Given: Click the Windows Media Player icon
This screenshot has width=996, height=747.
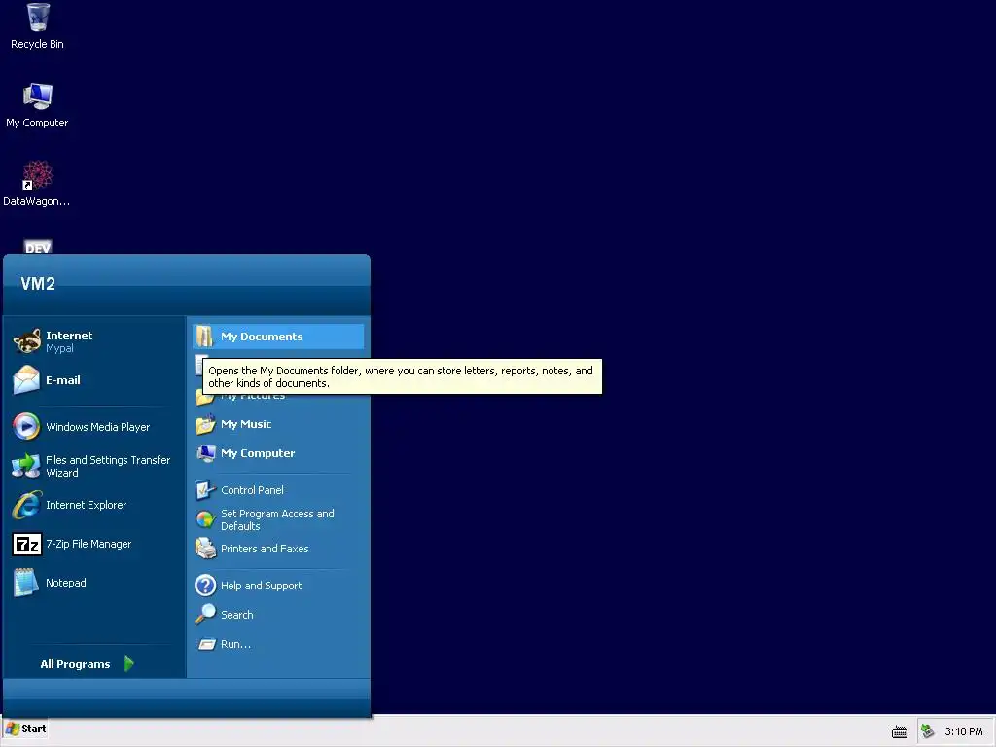Looking at the screenshot, I should 26,427.
